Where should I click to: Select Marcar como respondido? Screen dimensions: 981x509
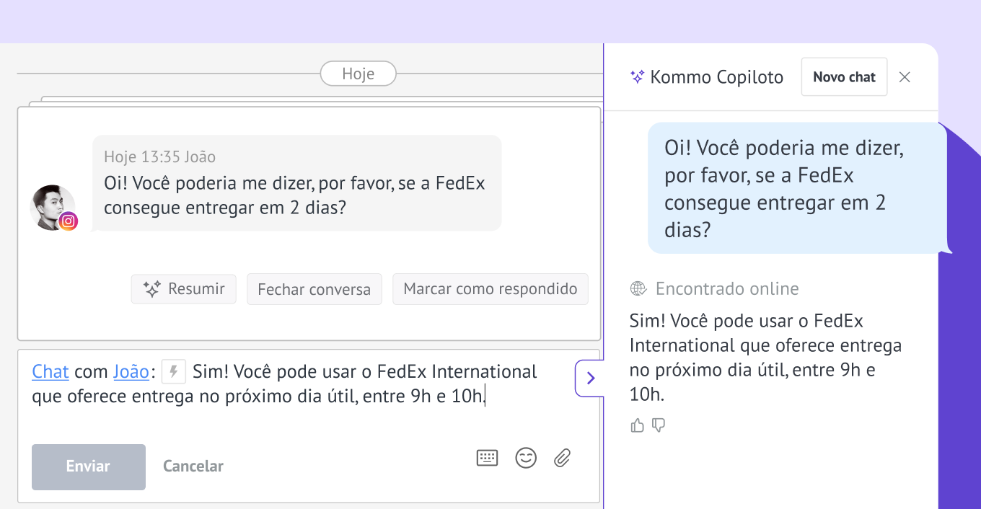[490, 289]
